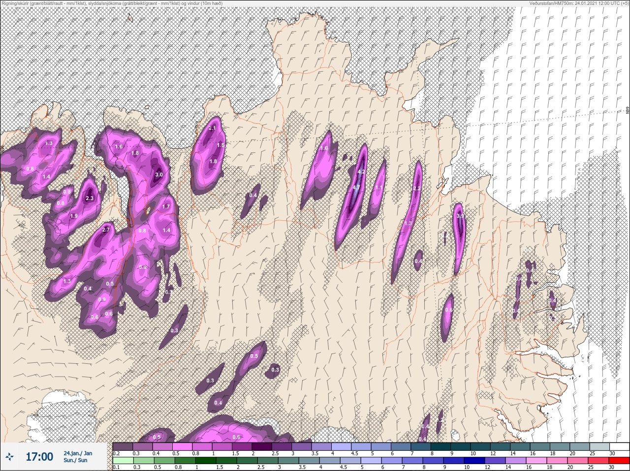
Task: Pick the upper legend swatch between 0.2 and 0.3
Action: [123, 446]
